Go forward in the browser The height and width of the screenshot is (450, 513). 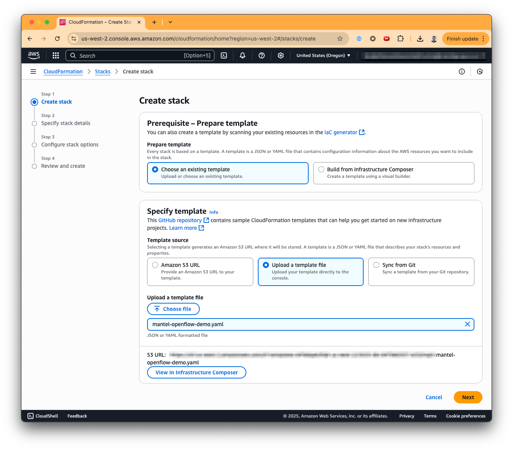click(x=44, y=39)
